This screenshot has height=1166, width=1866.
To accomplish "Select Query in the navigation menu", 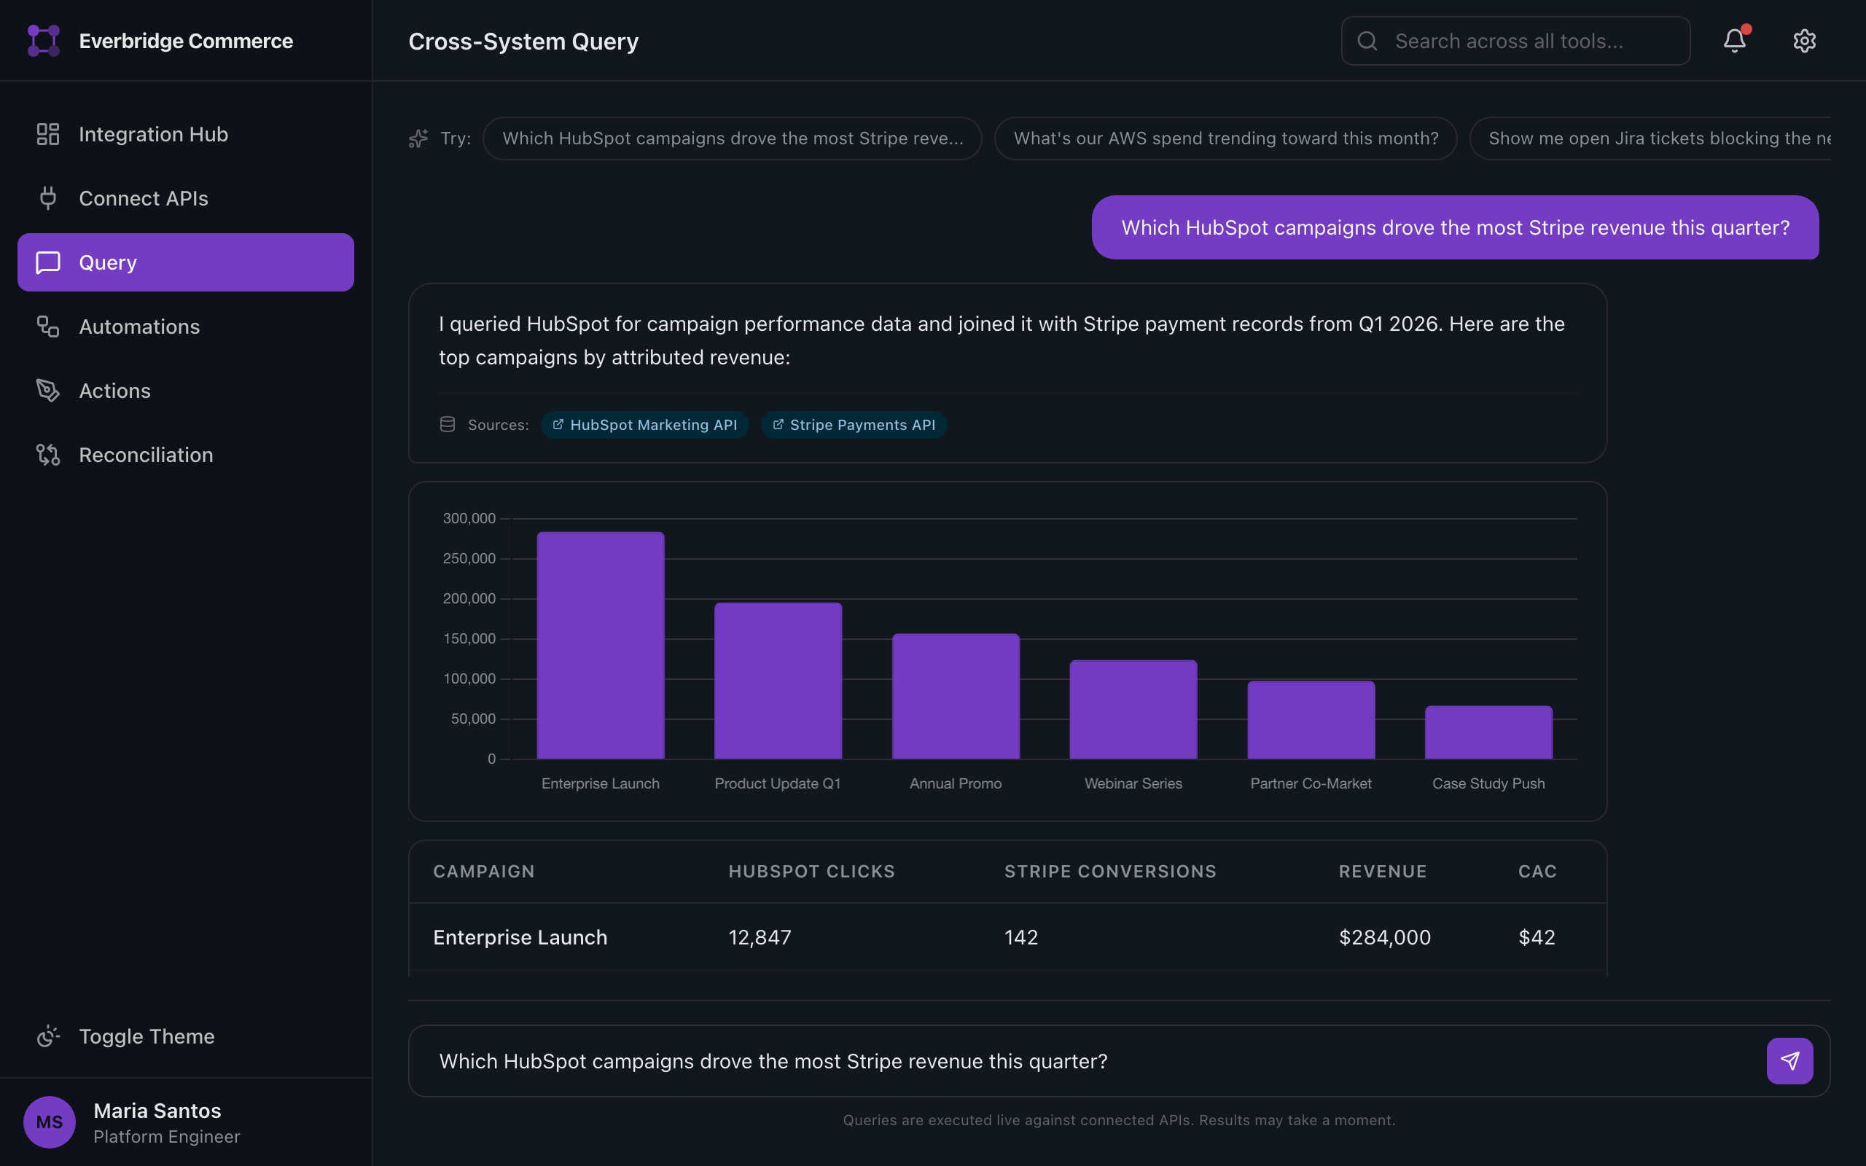I will click(108, 262).
